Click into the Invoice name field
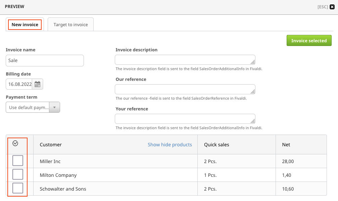The image size is (338, 201). pyautogui.click(x=45, y=60)
